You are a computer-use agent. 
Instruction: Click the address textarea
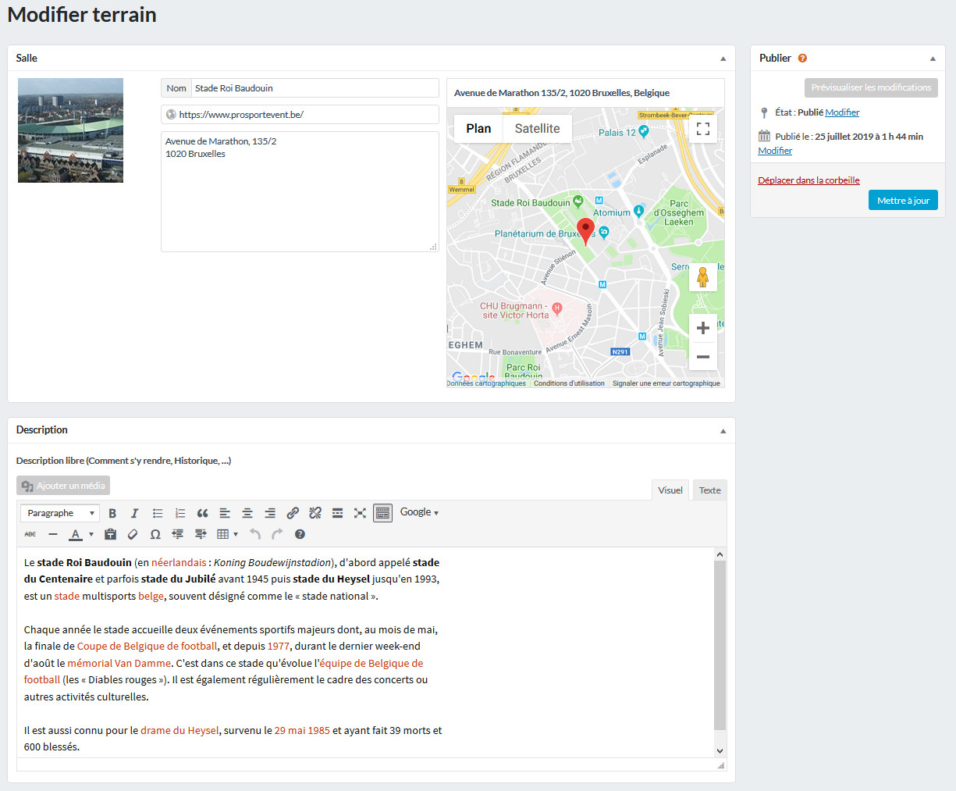pos(300,191)
